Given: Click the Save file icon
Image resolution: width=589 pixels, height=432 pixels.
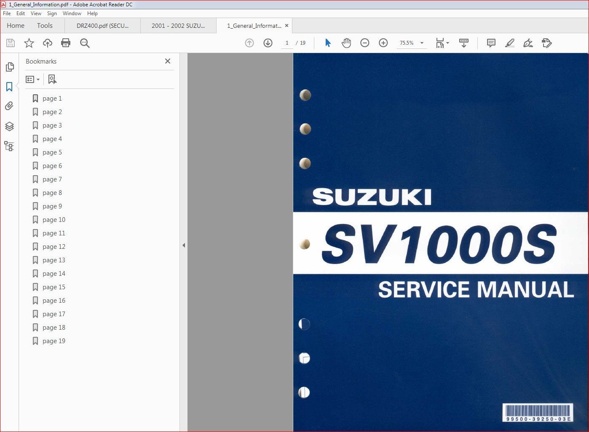Looking at the screenshot, I should [11, 43].
